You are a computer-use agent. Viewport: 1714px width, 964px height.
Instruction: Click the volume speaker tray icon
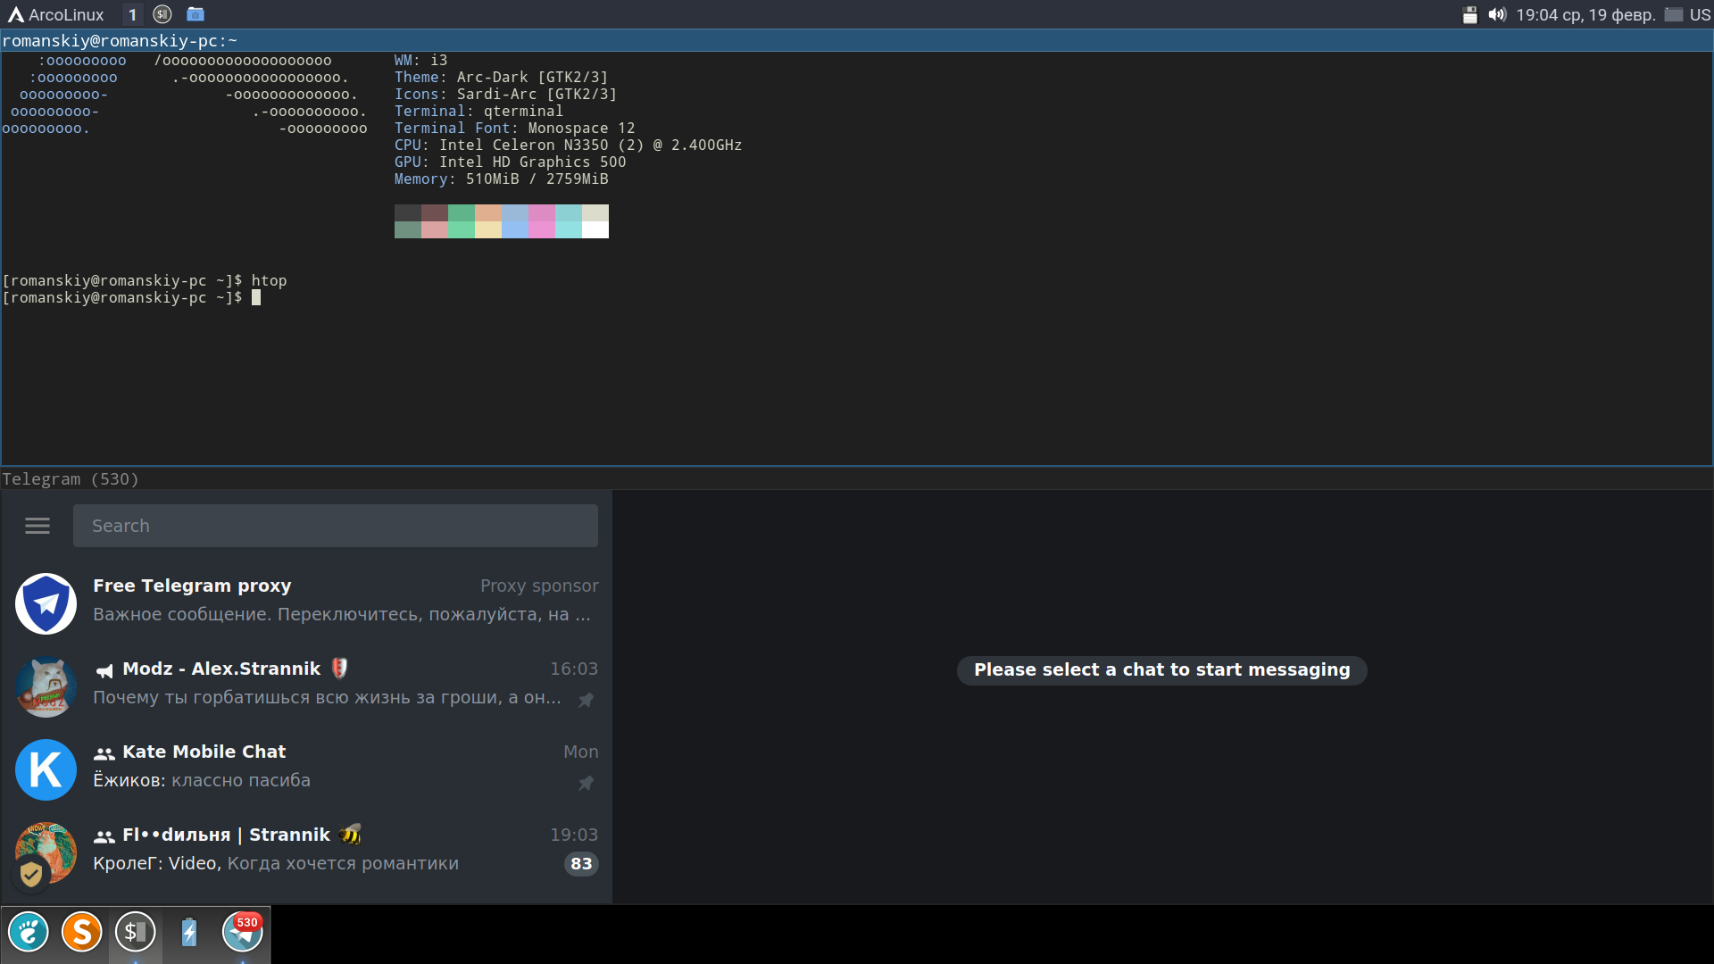coord(1497,14)
